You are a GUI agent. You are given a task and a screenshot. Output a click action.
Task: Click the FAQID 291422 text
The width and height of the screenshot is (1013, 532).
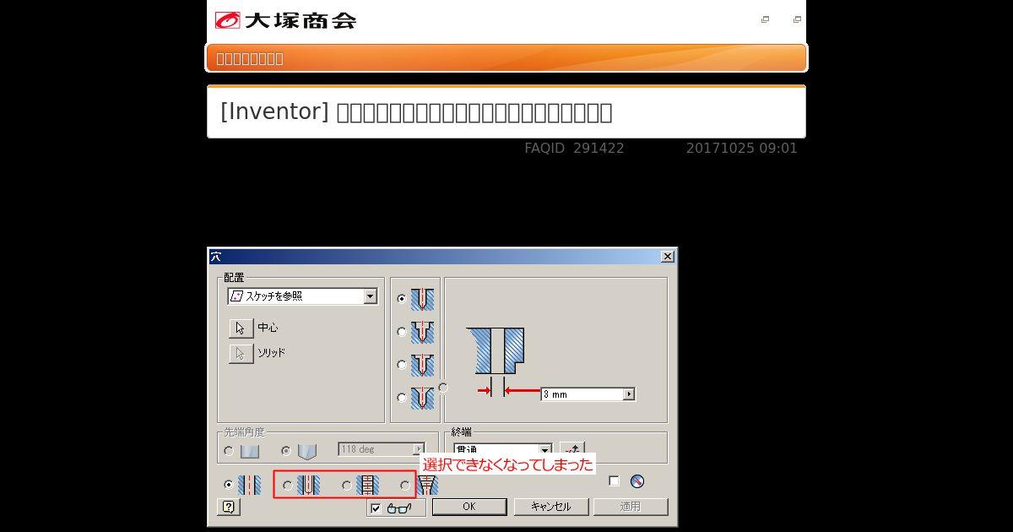click(x=574, y=148)
